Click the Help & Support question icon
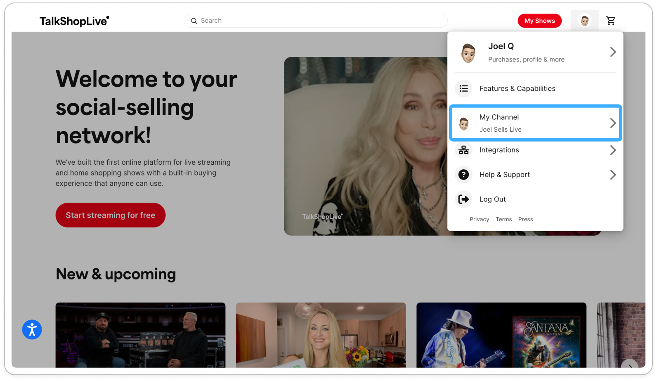 tap(463, 175)
